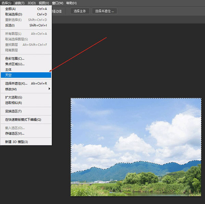Choose 取消选择 (Deselect) in the menu

click(14, 14)
